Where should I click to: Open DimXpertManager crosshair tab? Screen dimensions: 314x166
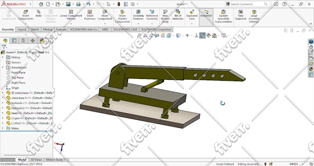click(x=32, y=41)
